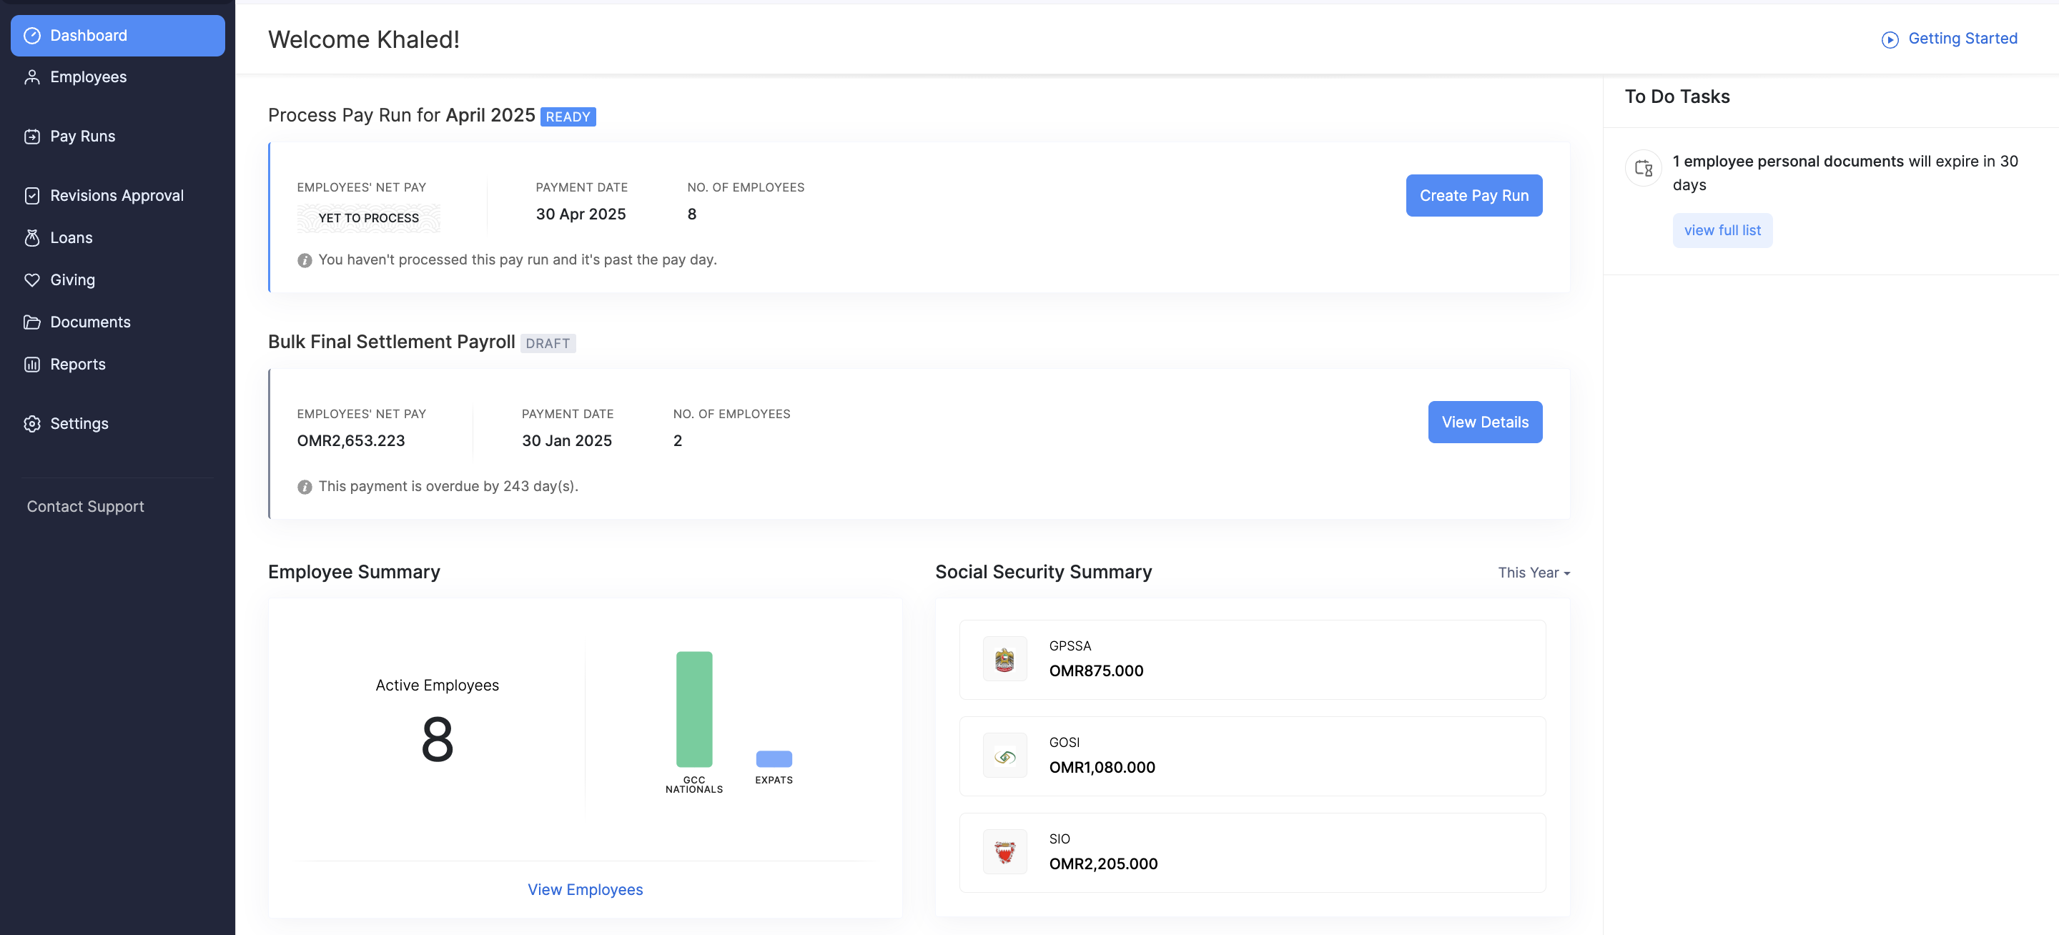This screenshot has width=2059, height=935.
Task: Click the Settings gear icon
Action: [32, 424]
